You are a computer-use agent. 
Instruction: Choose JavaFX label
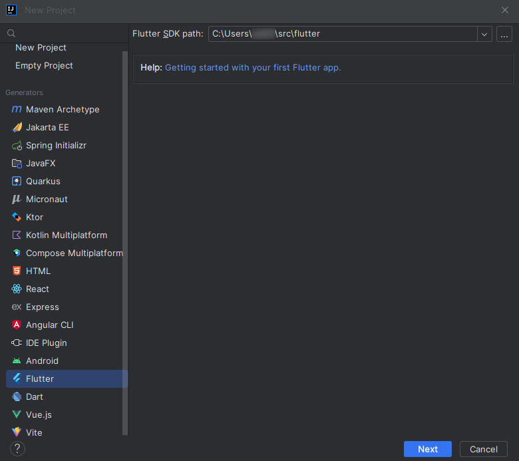[x=41, y=163]
